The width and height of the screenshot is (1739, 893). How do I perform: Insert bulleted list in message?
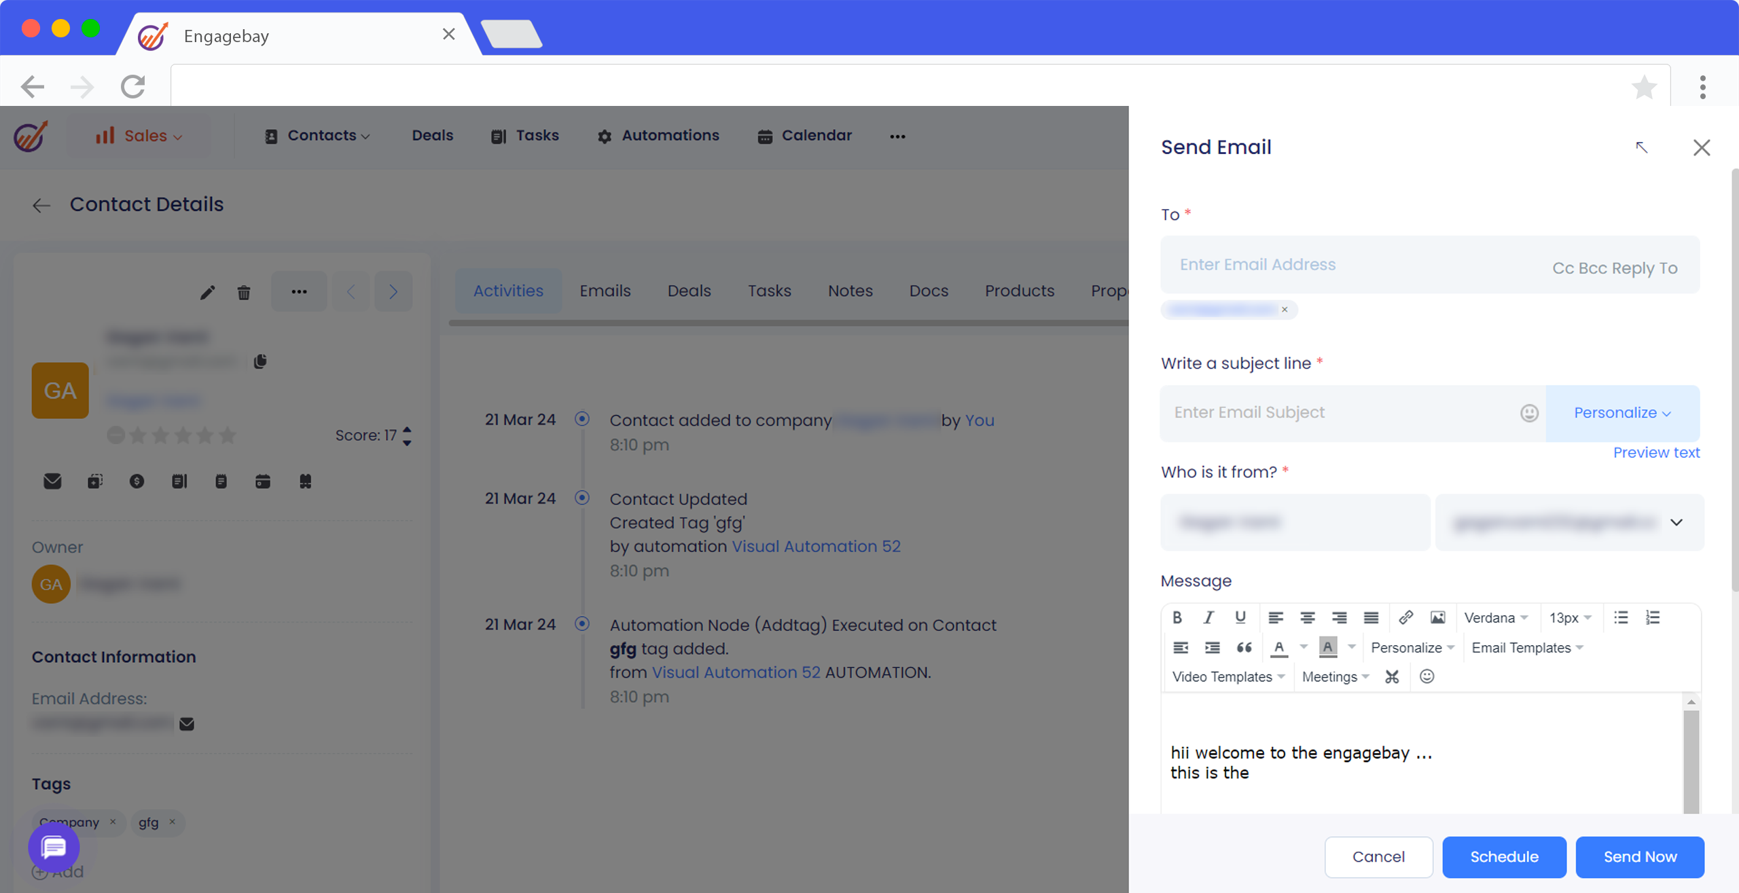(1621, 617)
